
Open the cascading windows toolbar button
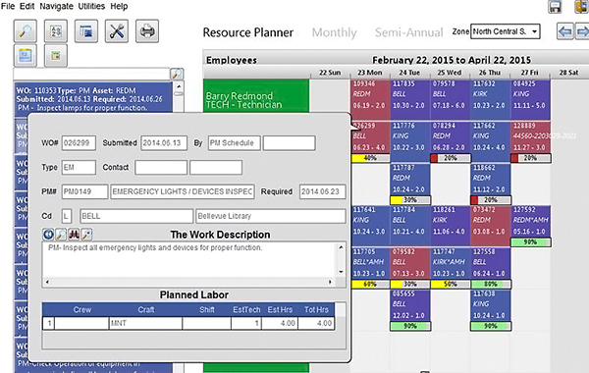pos(86,31)
